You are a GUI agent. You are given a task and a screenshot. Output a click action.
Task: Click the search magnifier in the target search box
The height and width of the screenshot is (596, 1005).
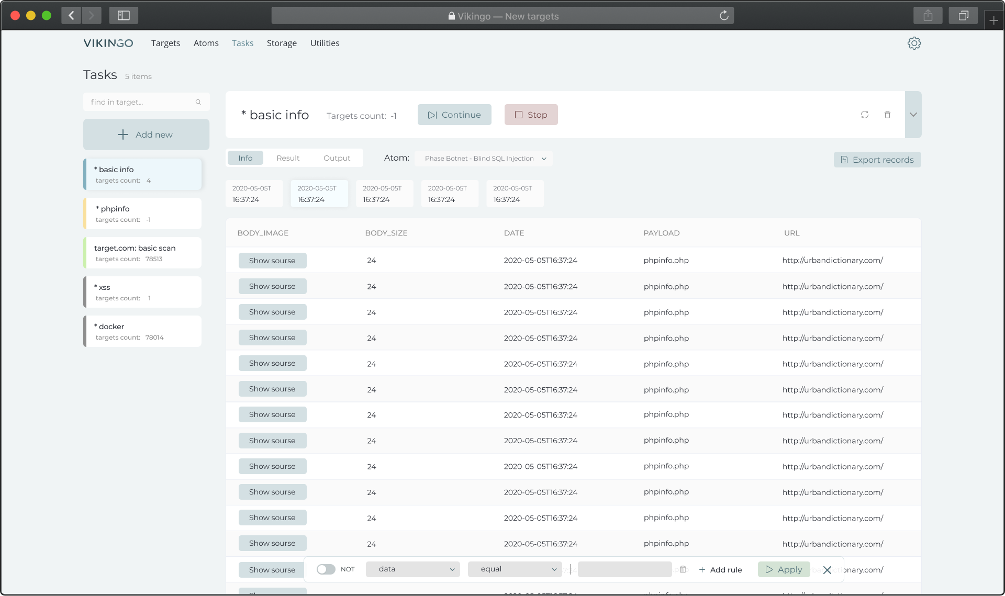click(198, 102)
